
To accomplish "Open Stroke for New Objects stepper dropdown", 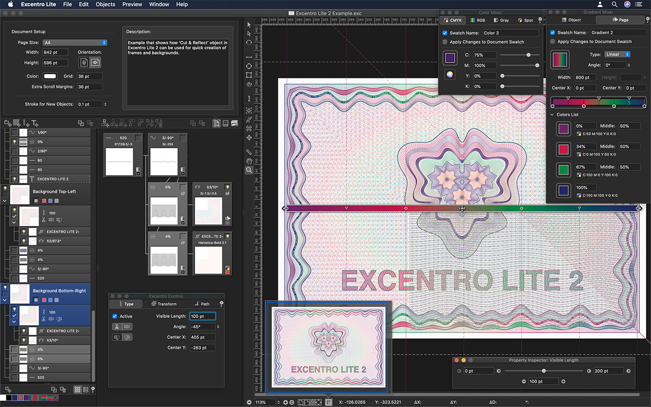I will pyautogui.click(x=105, y=104).
